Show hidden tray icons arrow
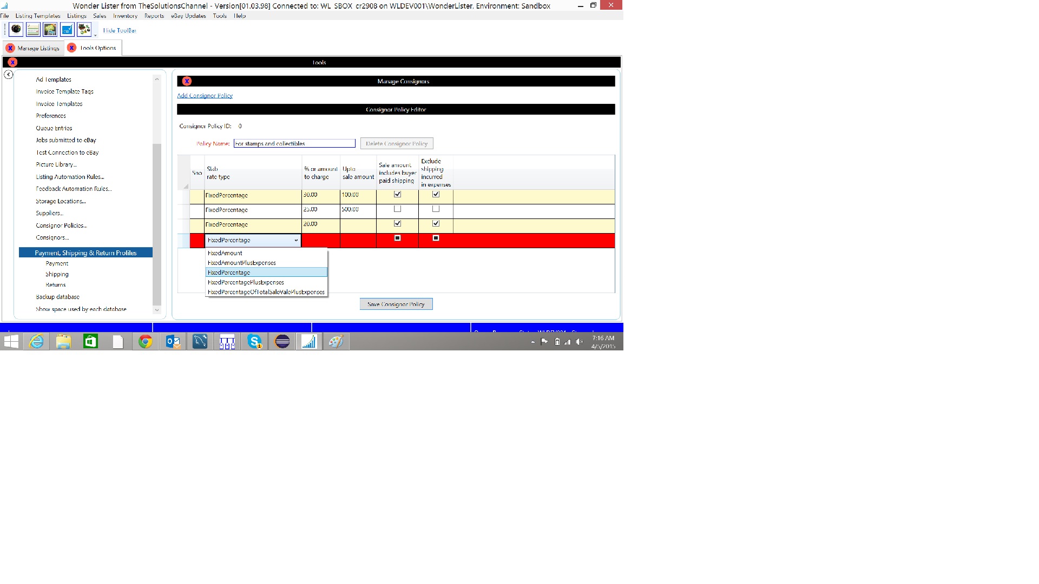The image size is (1039, 584). click(x=533, y=342)
